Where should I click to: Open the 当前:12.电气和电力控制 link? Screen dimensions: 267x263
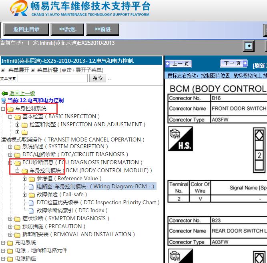(36, 100)
